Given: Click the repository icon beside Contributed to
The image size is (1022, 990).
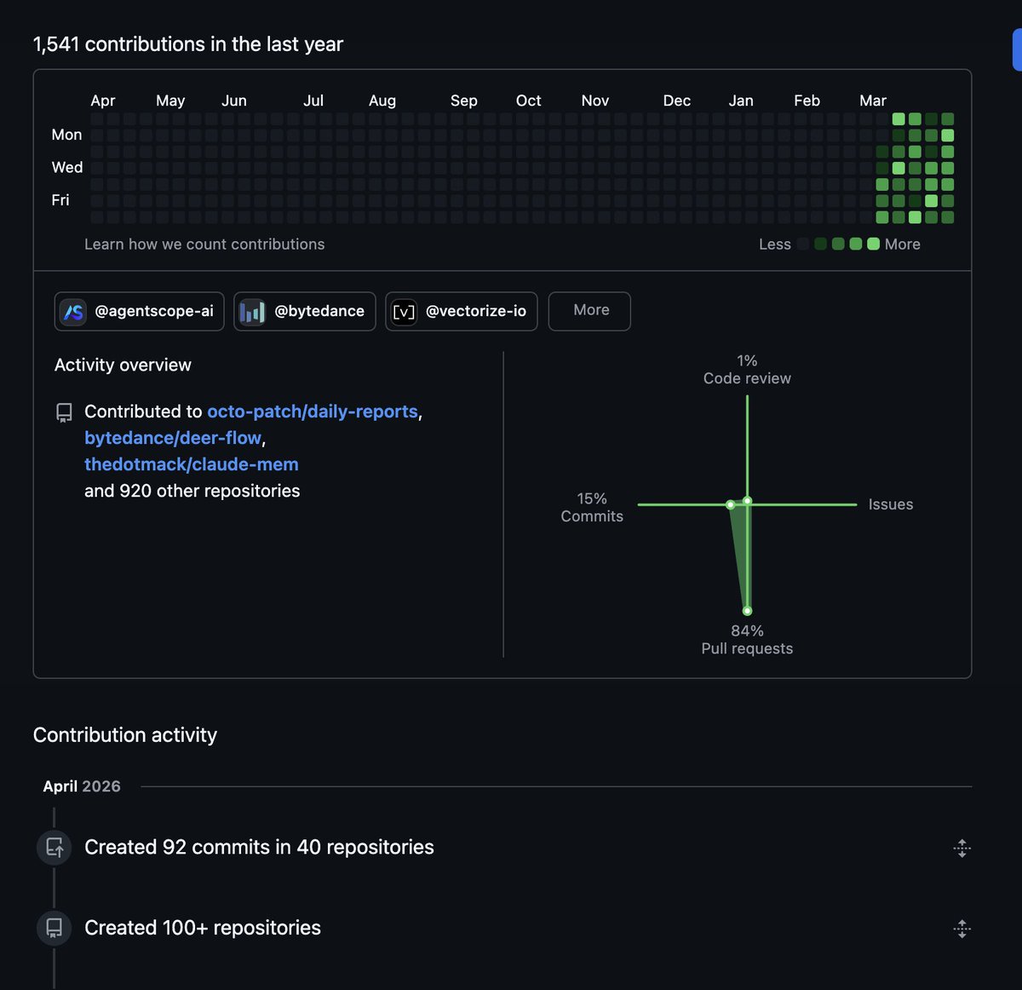Looking at the screenshot, I should 64,413.
